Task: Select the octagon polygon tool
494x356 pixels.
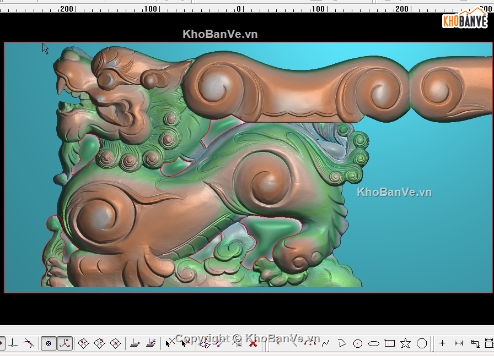Action: tap(422, 343)
